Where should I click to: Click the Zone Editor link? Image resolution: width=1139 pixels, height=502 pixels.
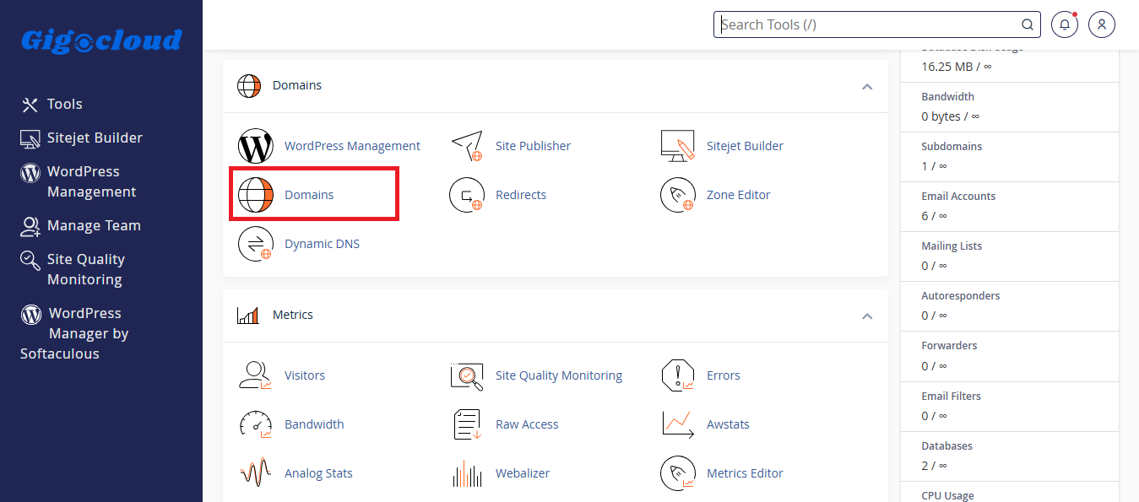coord(739,195)
